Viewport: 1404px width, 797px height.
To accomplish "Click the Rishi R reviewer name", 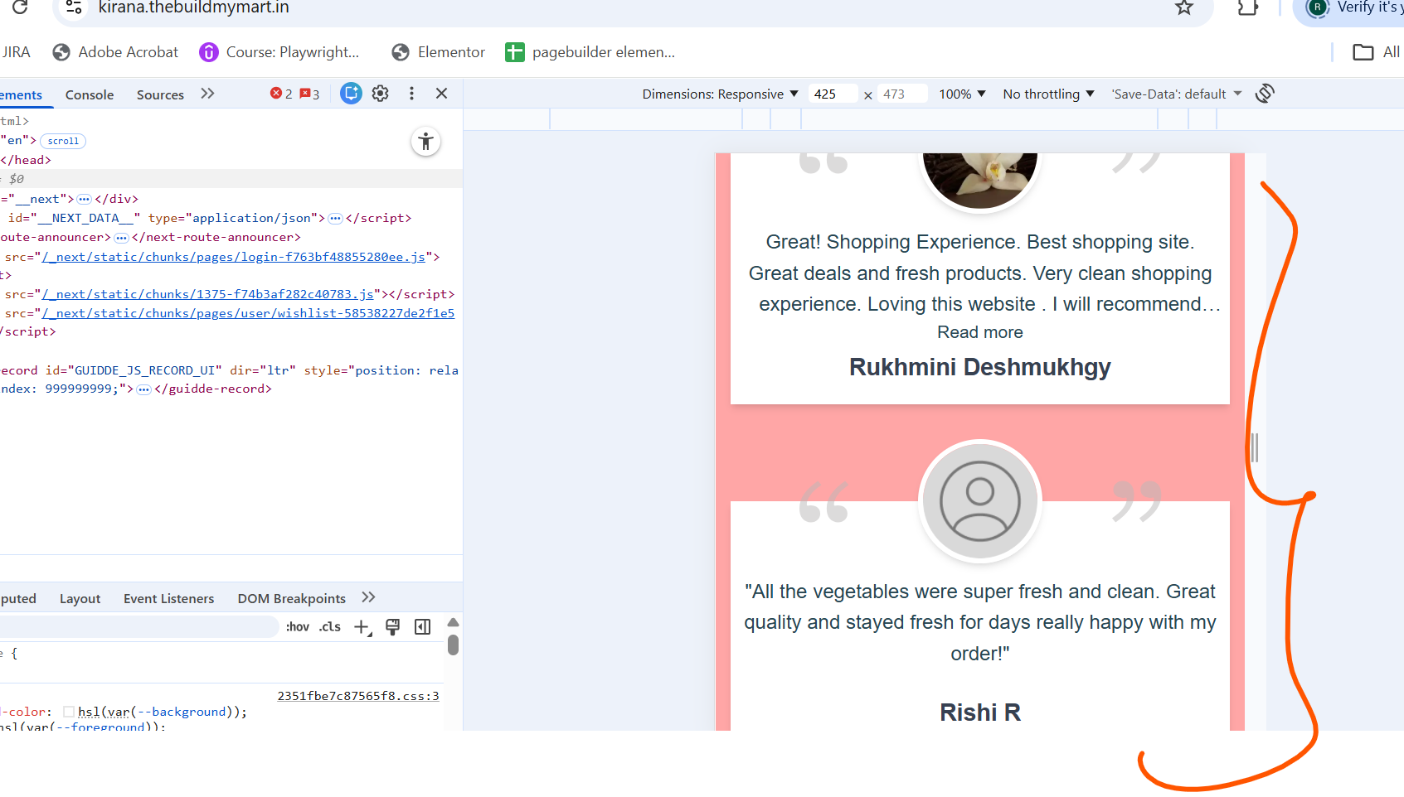I will click(980, 712).
